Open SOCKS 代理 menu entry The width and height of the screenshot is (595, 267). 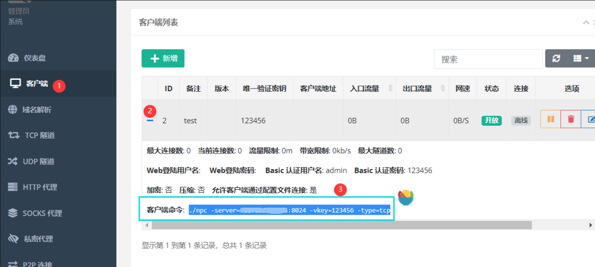[58, 213]
